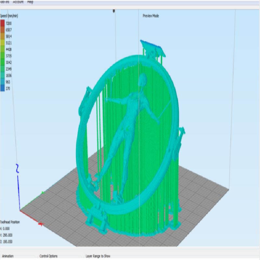Click the red toolhead crosshair marker
The height and width of the screenshot is (260, 260).
tap(41, 224)
